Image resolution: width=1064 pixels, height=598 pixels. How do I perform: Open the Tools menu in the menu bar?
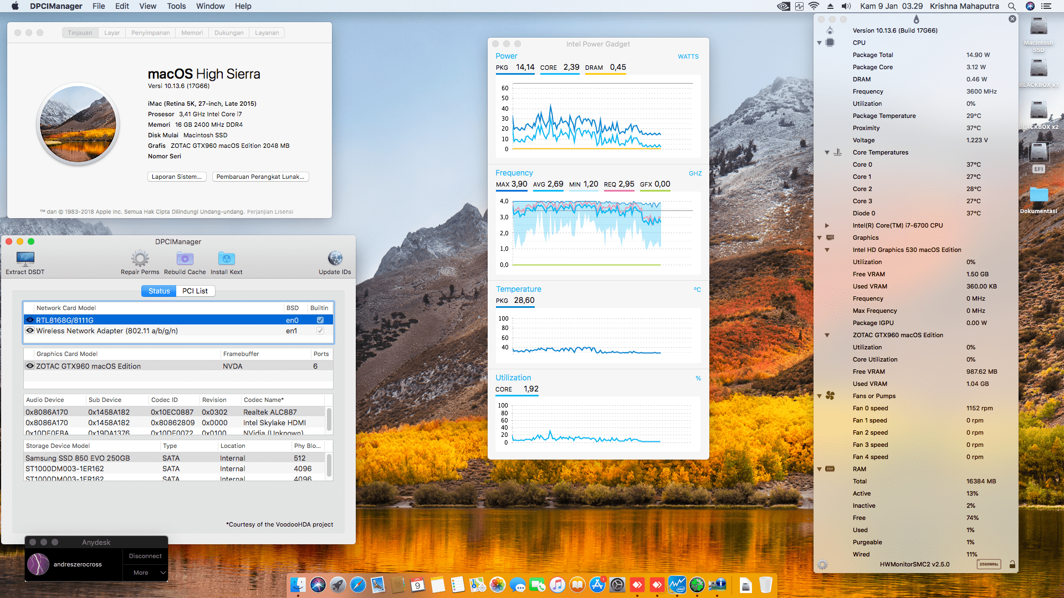[x=176, y=6]
